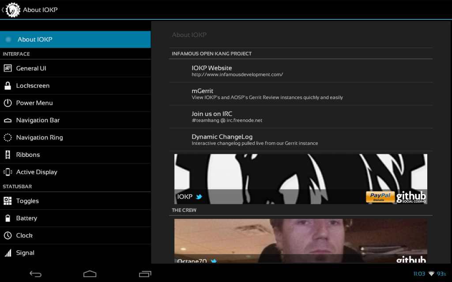
Task: Open the PayPal Donate badge
Action: (x=380, y=197)
